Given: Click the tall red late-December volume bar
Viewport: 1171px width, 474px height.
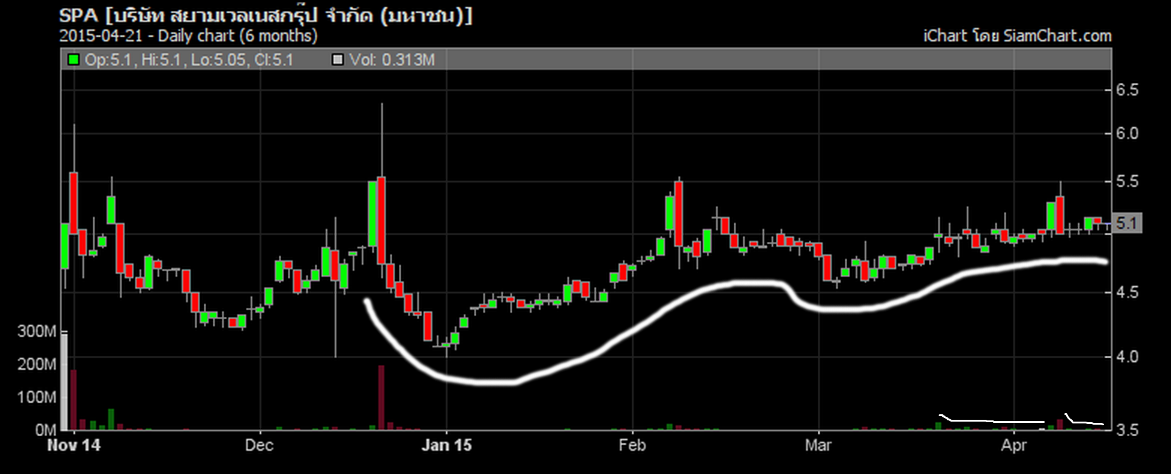Looking at the screenshot, I should [381, 398].
